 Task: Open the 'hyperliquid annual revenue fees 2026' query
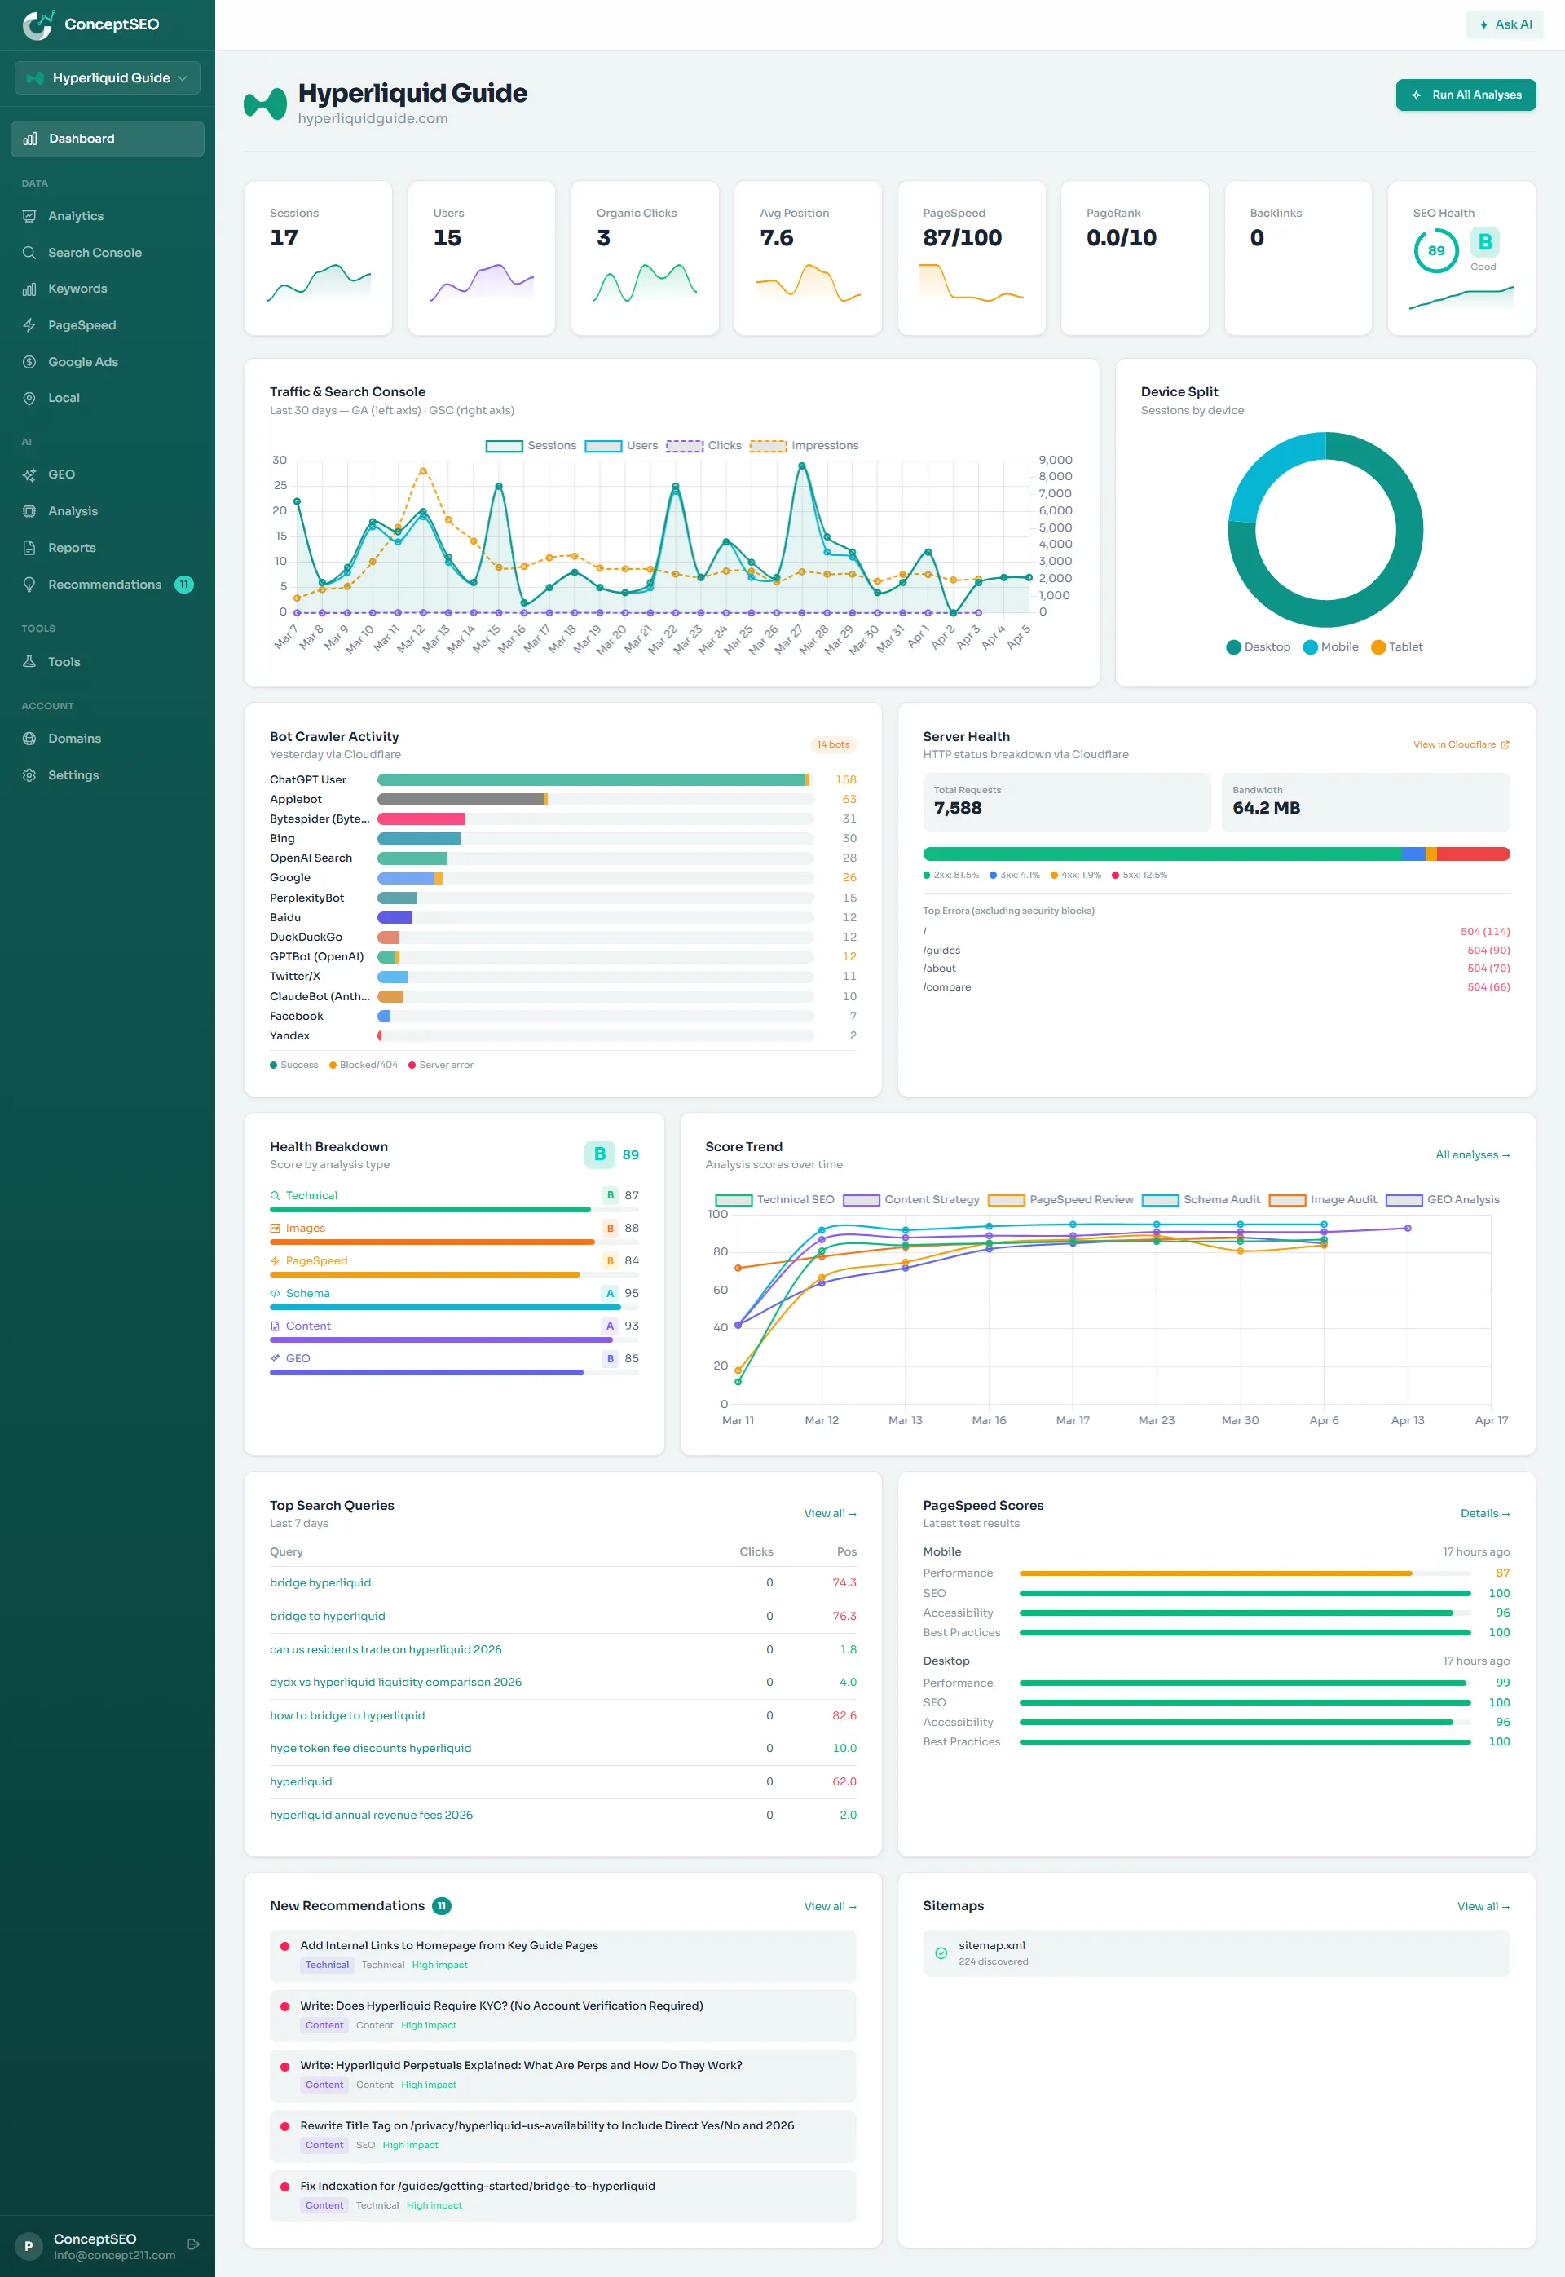372,1815
